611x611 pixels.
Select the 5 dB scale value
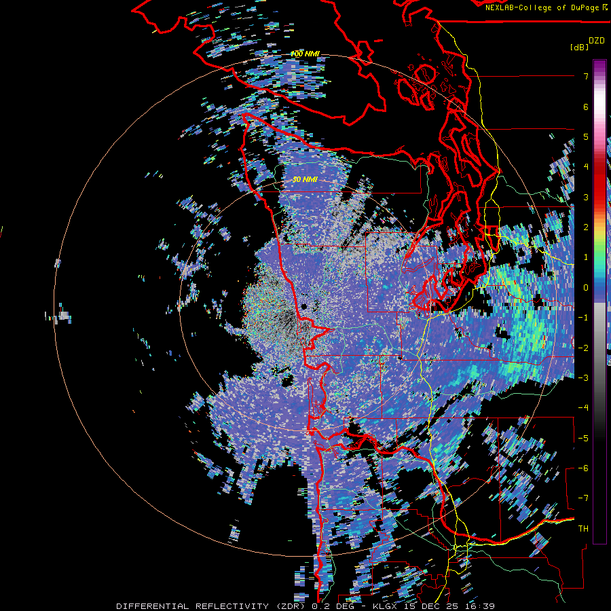click(x=586, y=136)
